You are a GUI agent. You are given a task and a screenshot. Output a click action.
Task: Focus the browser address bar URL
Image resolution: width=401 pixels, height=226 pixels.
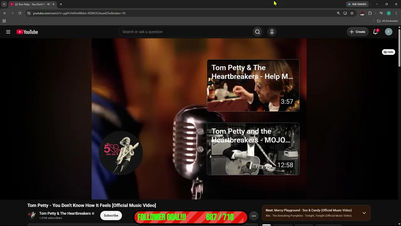[79, 13]
